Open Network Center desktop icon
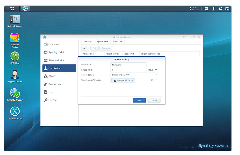 (x=15, y=21)
